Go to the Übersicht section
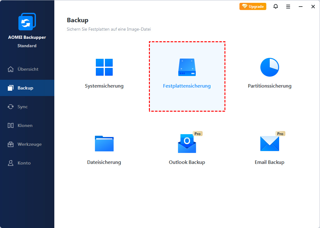 click(x=27, y=69)
